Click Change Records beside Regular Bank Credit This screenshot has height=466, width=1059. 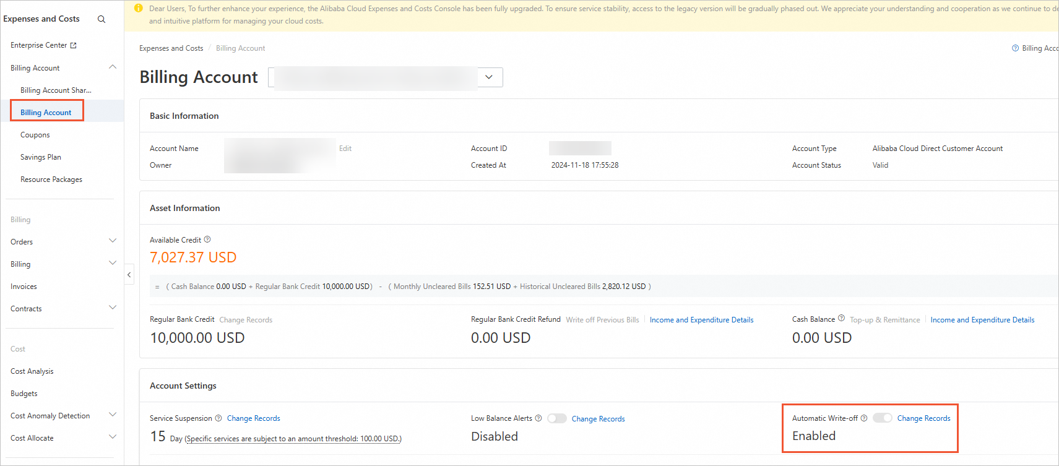coord(246,320)
